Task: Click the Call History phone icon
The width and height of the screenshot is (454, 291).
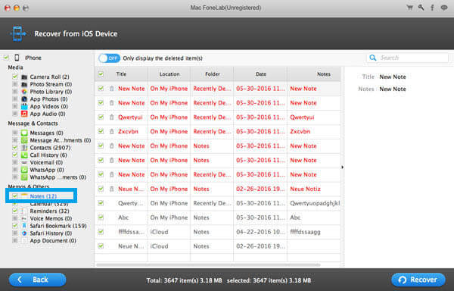Action: 24,155
